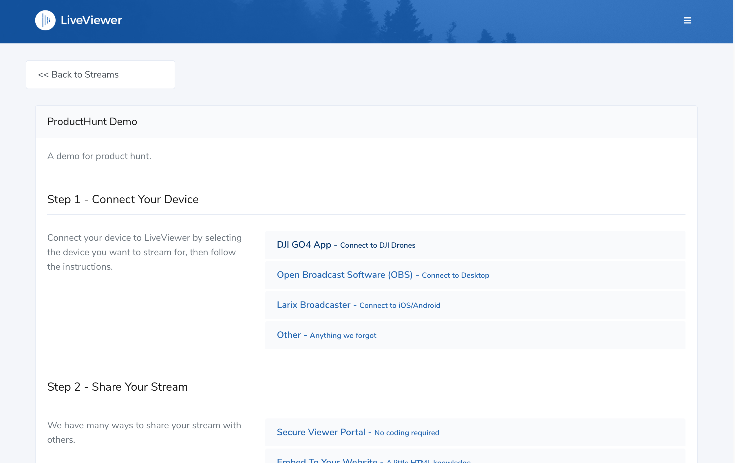Click the LiveViewer brand name text

(x=91, y=21)
